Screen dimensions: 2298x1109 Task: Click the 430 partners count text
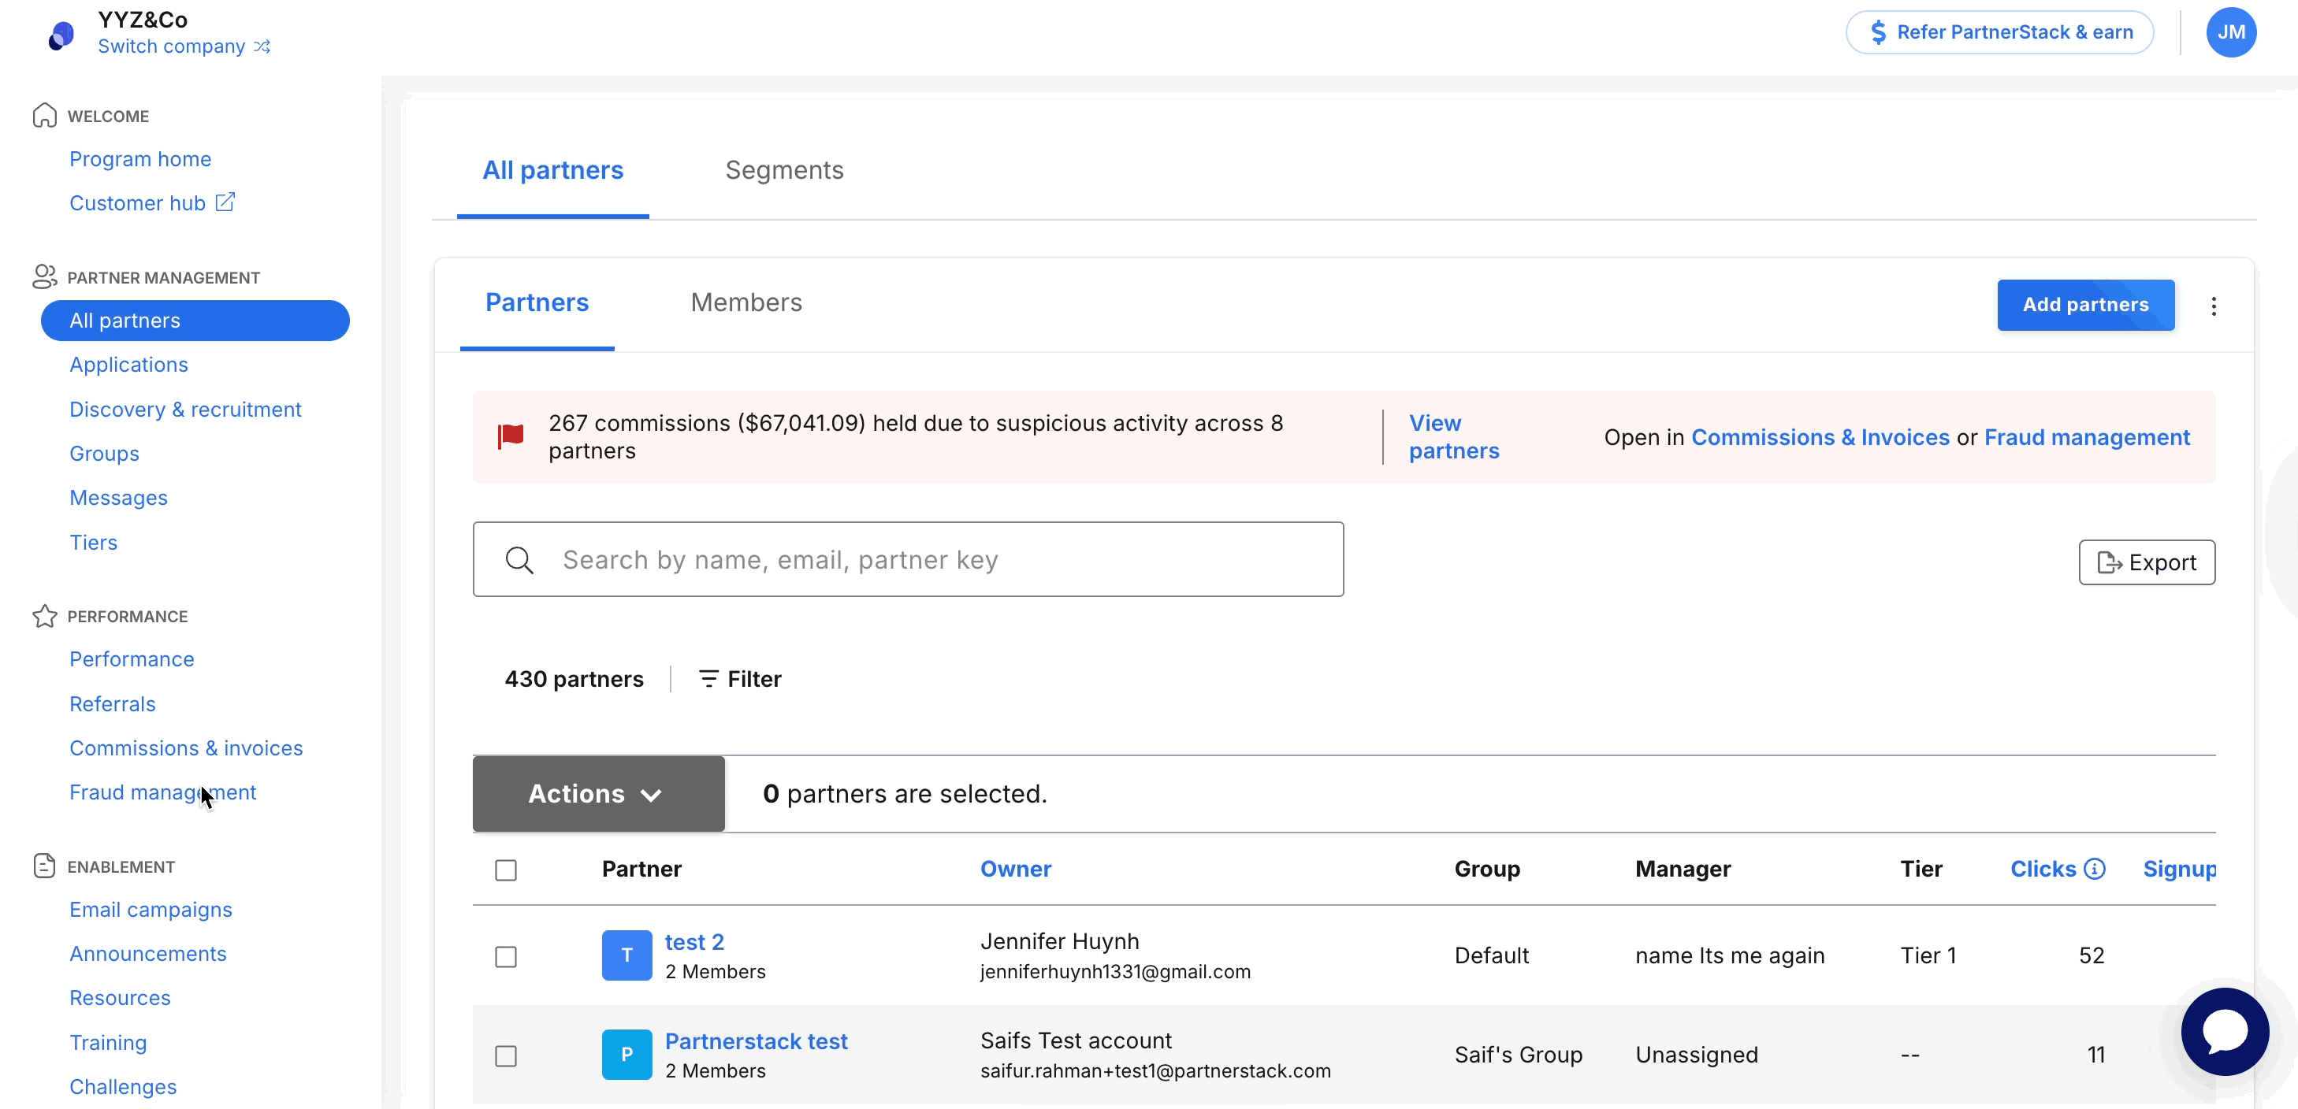[x=574, y=678]
